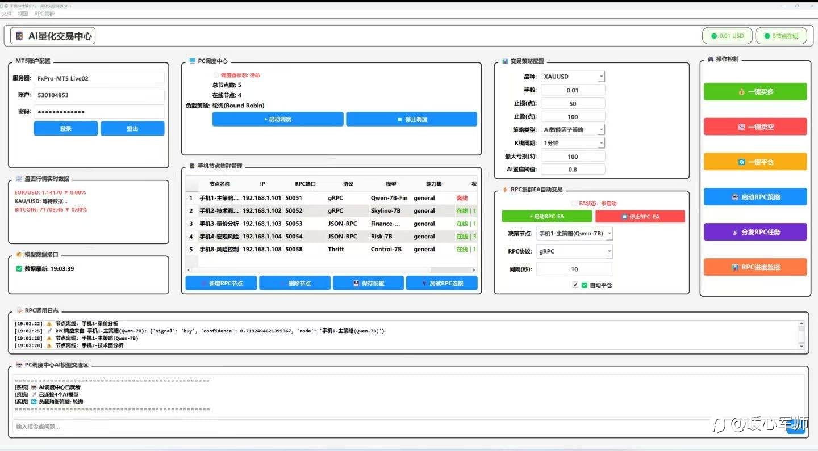
Task: Click the icon beside 盘面行情实时数据
Action: [x=19, y=179]
